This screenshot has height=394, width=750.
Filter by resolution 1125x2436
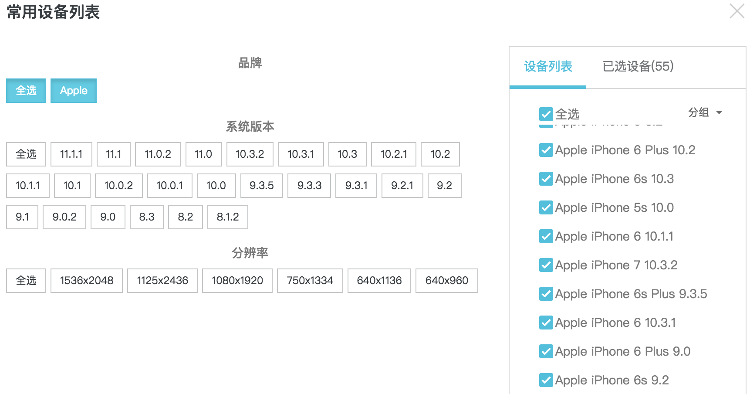(x=162, y=281)
